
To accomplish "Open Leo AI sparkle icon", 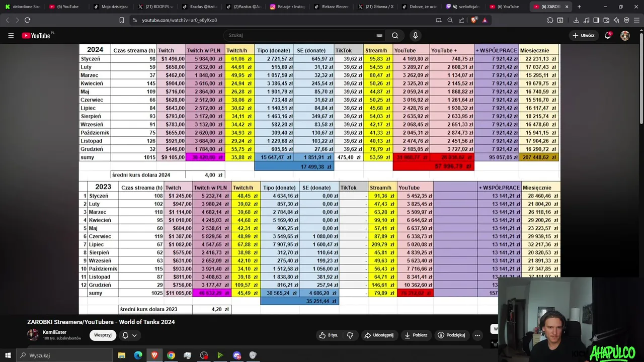I will [616, 20].
